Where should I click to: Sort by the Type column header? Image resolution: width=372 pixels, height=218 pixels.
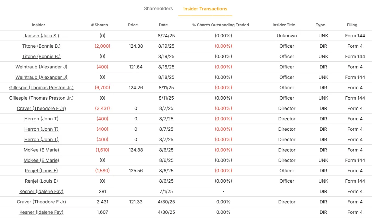[320, 25]
